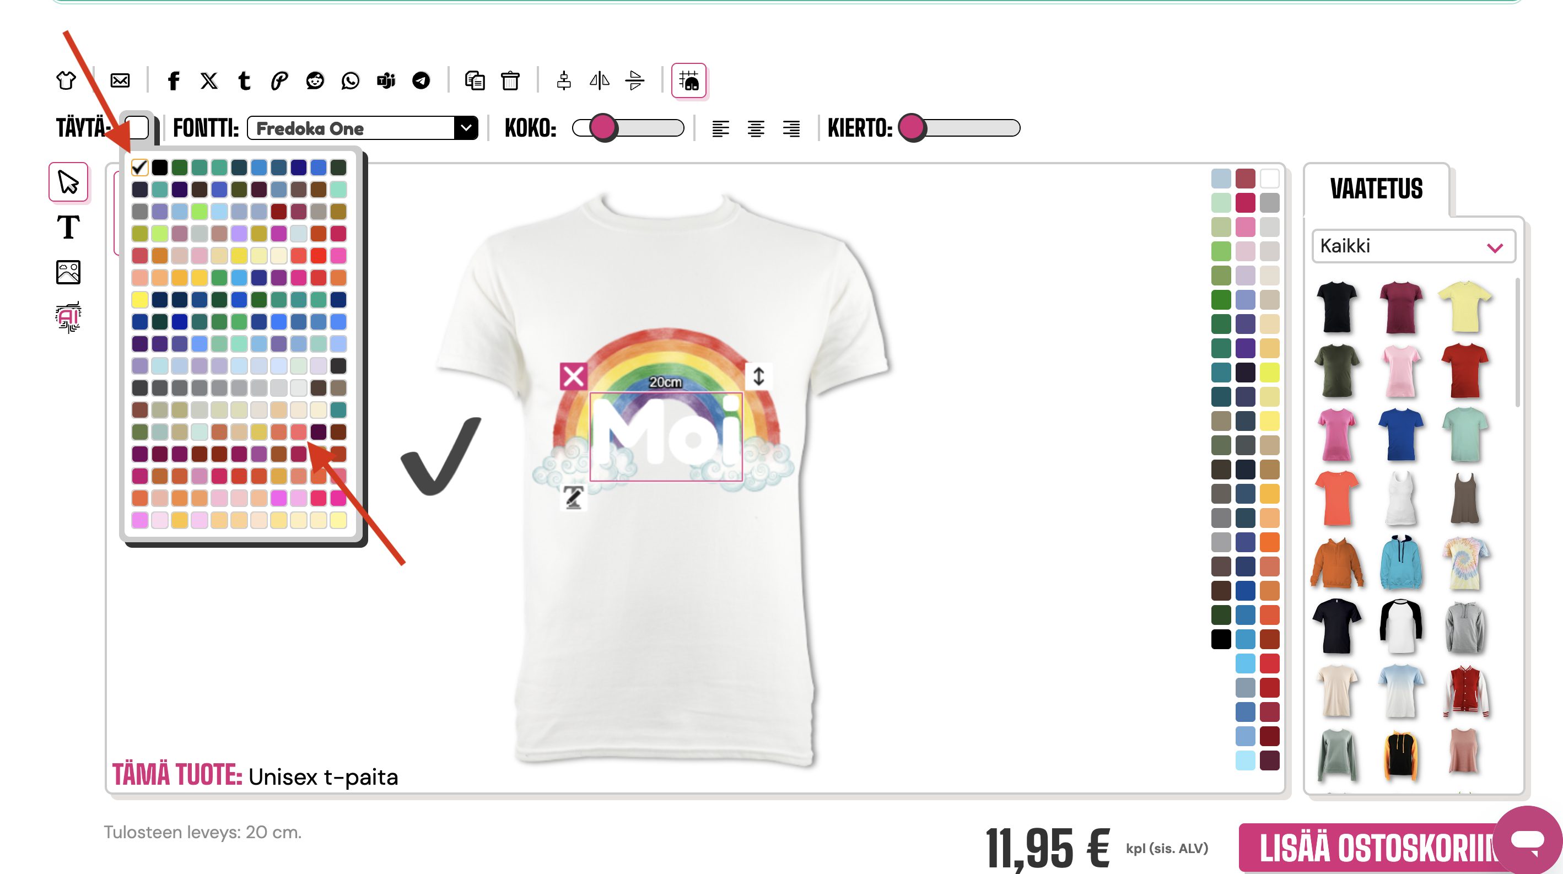Flip the element horizontally with mirror icon
The image size is (1563, 874).
(x=600, y=80)
